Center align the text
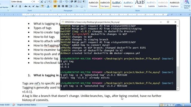Viewport: 191px width, 107px height. (x=59, y=6)
